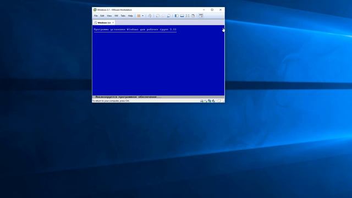This screenshot has width=352, height=198.
Task: Click the network adapter status icon
Action: (x=210, y=101)
